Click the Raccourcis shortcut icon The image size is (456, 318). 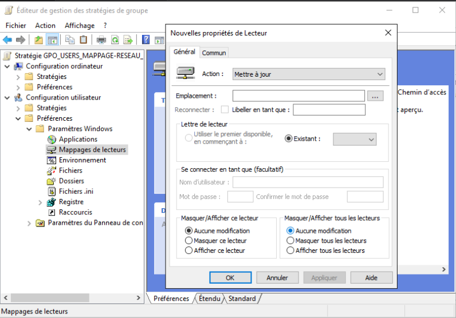tap(52, 213)
